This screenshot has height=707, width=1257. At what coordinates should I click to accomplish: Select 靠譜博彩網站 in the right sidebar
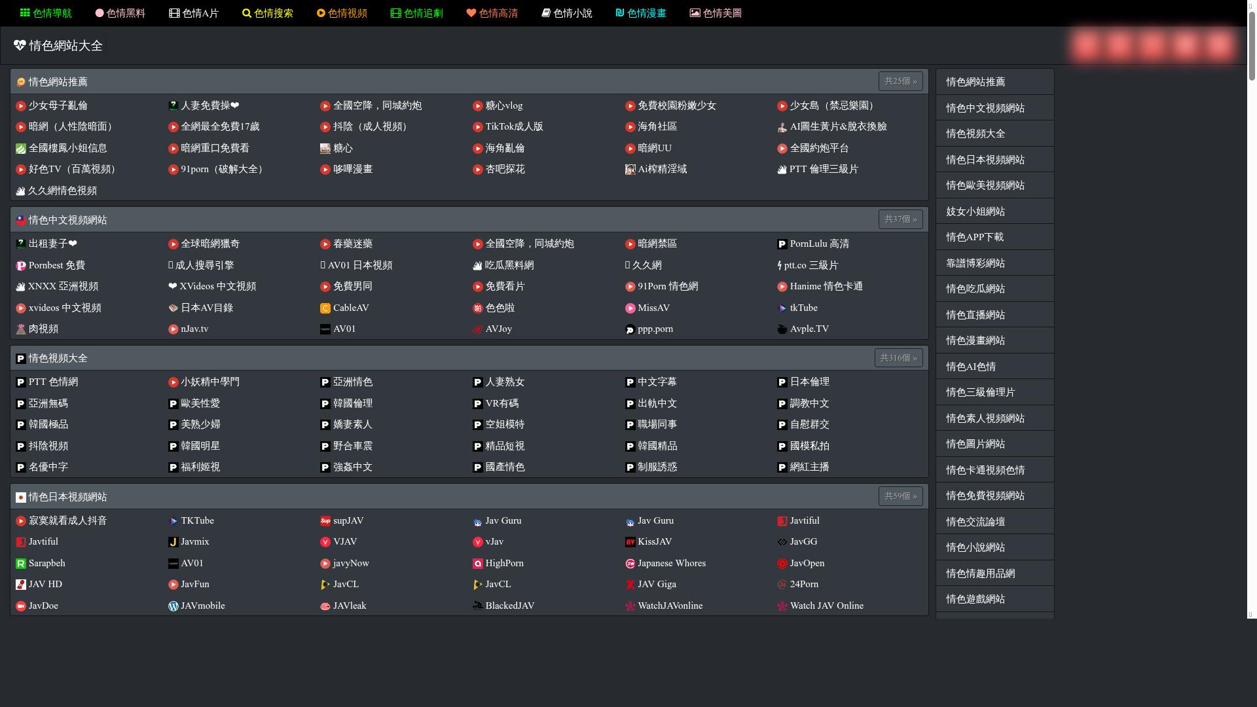pyautogui.click(x=975, y=263)
